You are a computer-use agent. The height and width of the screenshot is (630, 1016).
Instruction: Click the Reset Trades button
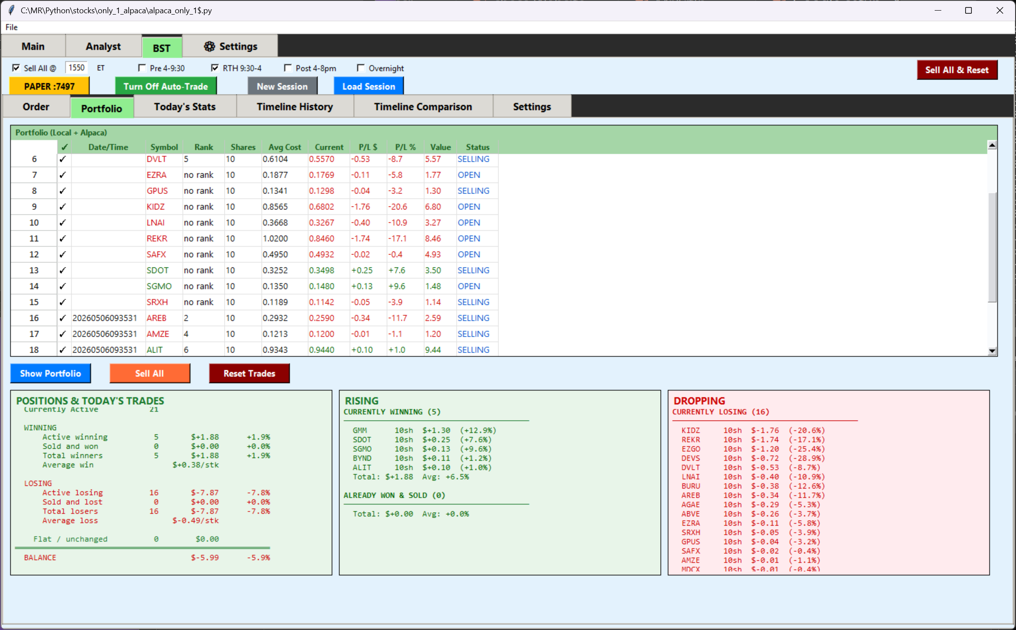point(249,373)
